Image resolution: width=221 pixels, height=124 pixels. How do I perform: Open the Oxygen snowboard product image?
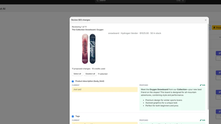pos(89,49)
